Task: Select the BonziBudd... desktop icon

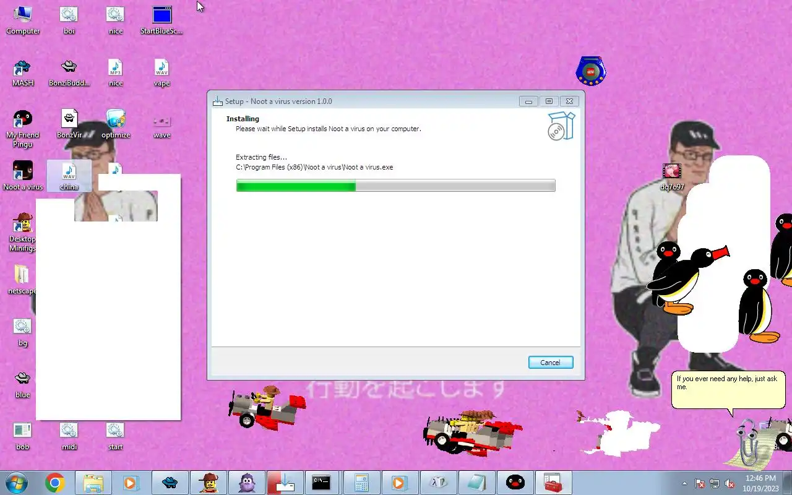Action: click(x=69, y=73)
